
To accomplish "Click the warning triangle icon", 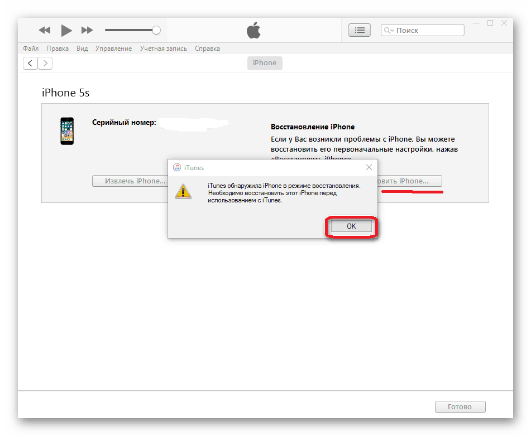I will pyautogui.click(x=183, y=191).
